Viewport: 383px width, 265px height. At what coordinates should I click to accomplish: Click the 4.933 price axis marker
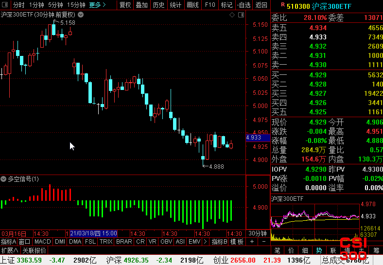click(x=258, y=138)
